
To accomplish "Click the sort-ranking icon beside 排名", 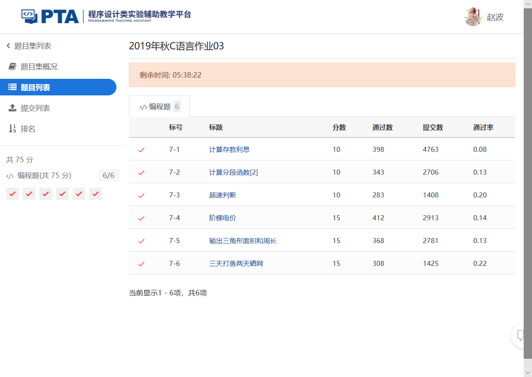I will click(x=12, y=129).
